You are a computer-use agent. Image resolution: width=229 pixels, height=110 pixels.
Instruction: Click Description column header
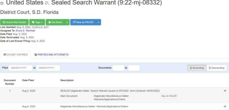coord(67,80)
